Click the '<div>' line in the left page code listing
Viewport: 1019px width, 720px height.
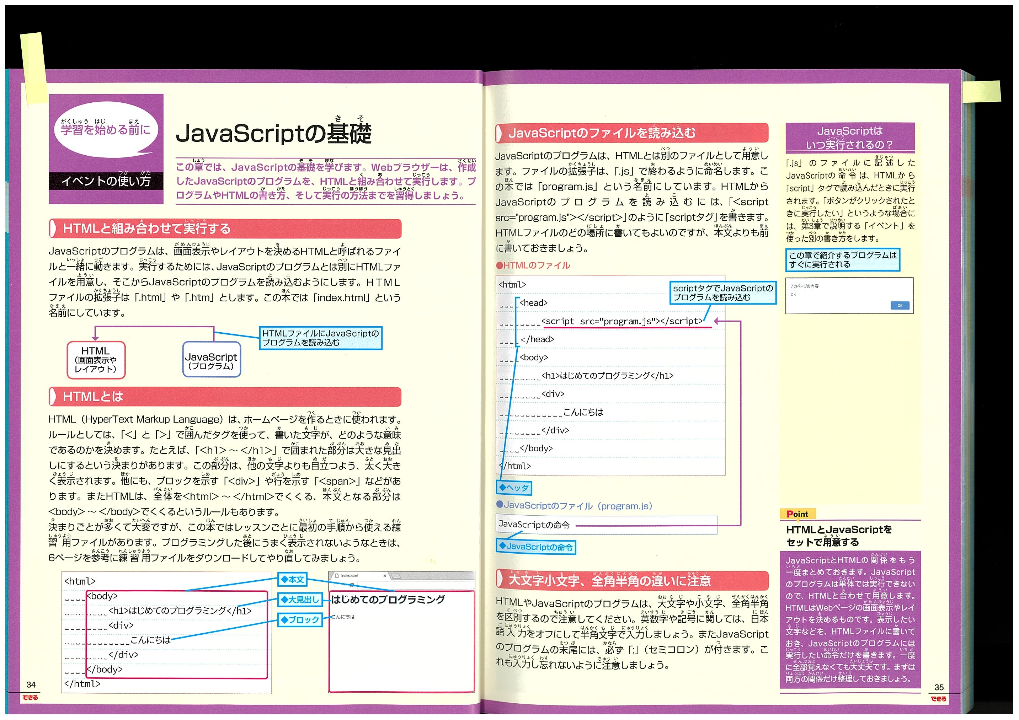coord(121,625)
